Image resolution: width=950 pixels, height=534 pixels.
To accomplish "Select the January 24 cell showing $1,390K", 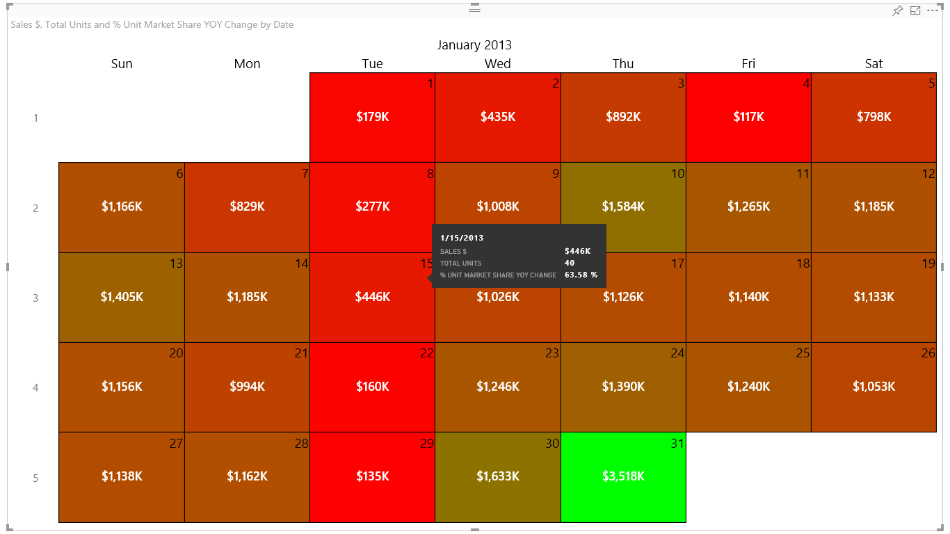I will [623, 387].
